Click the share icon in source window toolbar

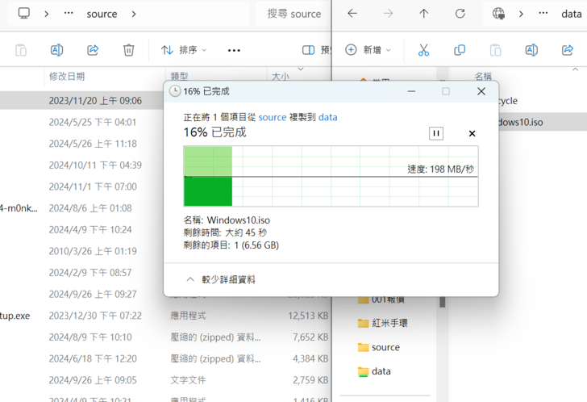(93, 50)
